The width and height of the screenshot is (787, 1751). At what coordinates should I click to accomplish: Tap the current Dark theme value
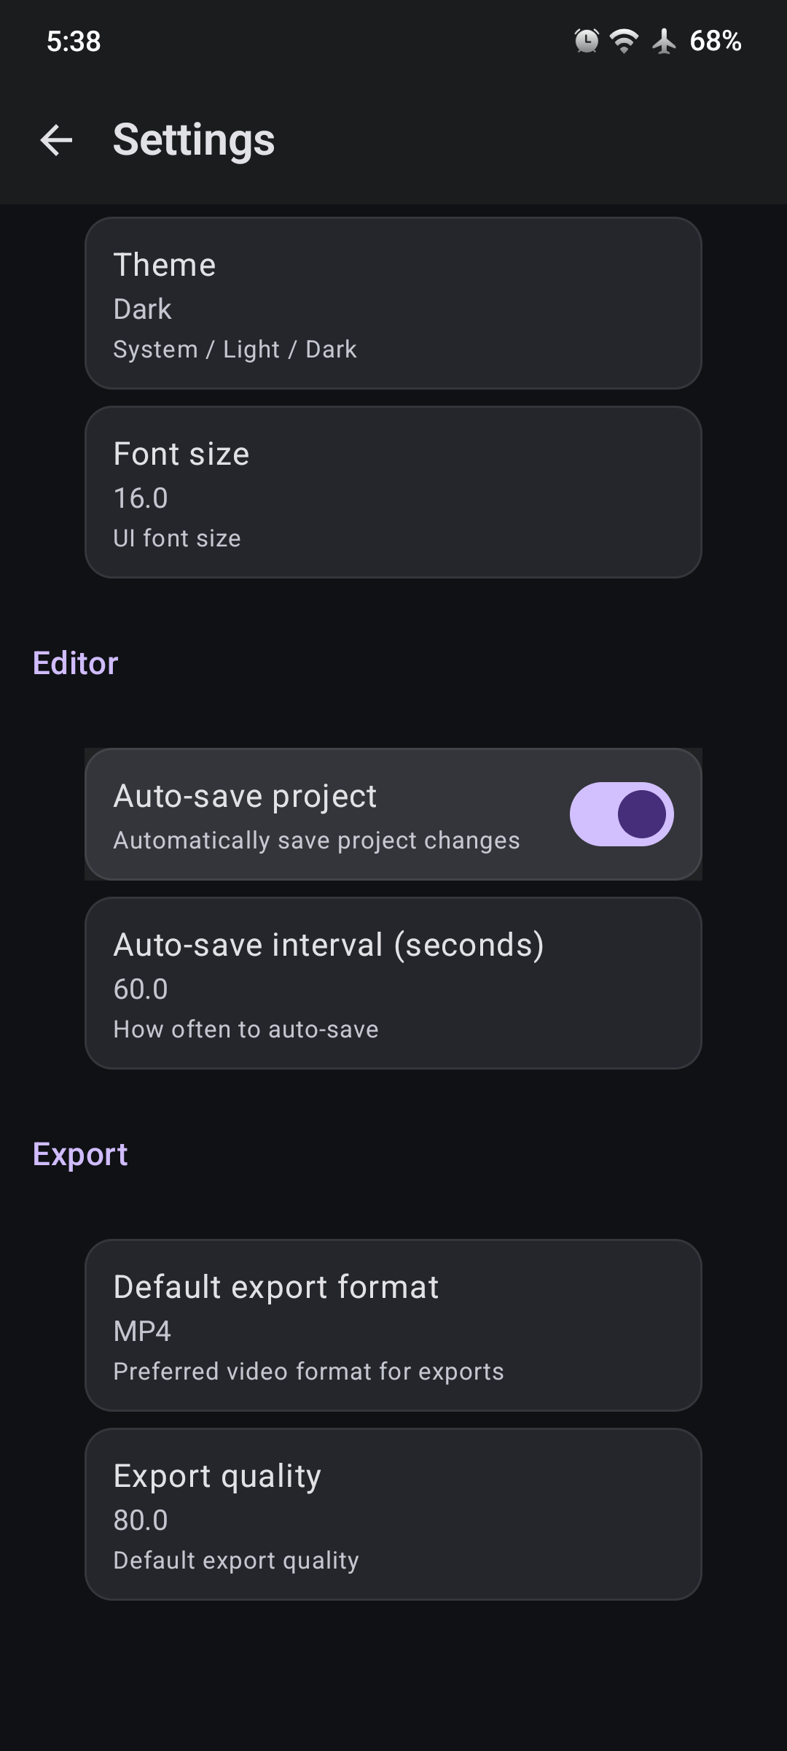143,309
